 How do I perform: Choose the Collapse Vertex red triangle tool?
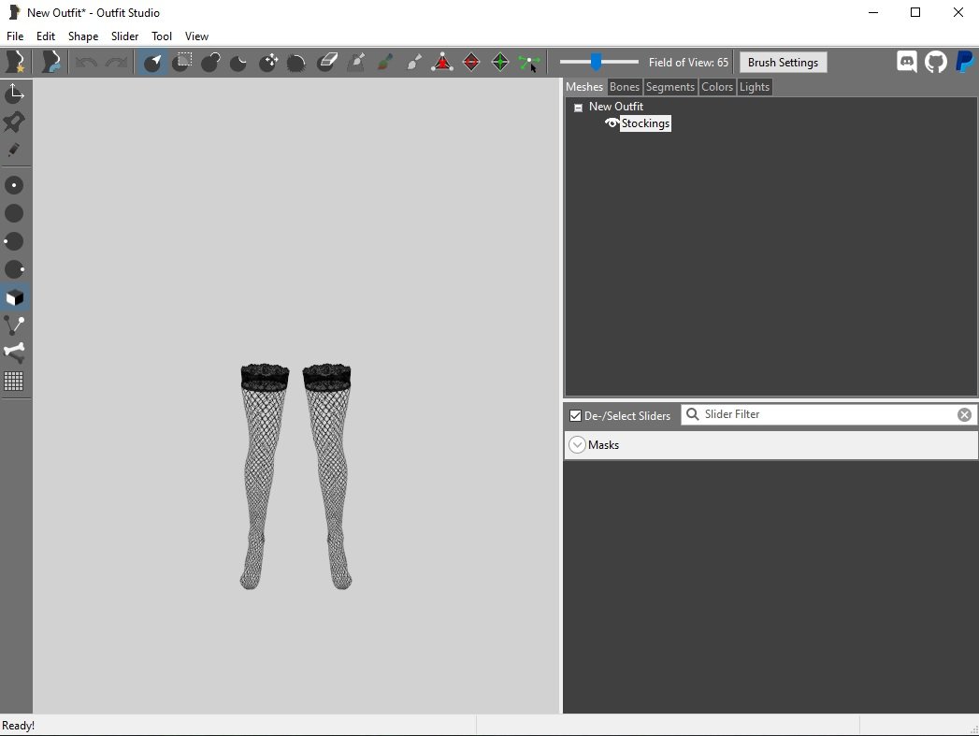[442, 63]
